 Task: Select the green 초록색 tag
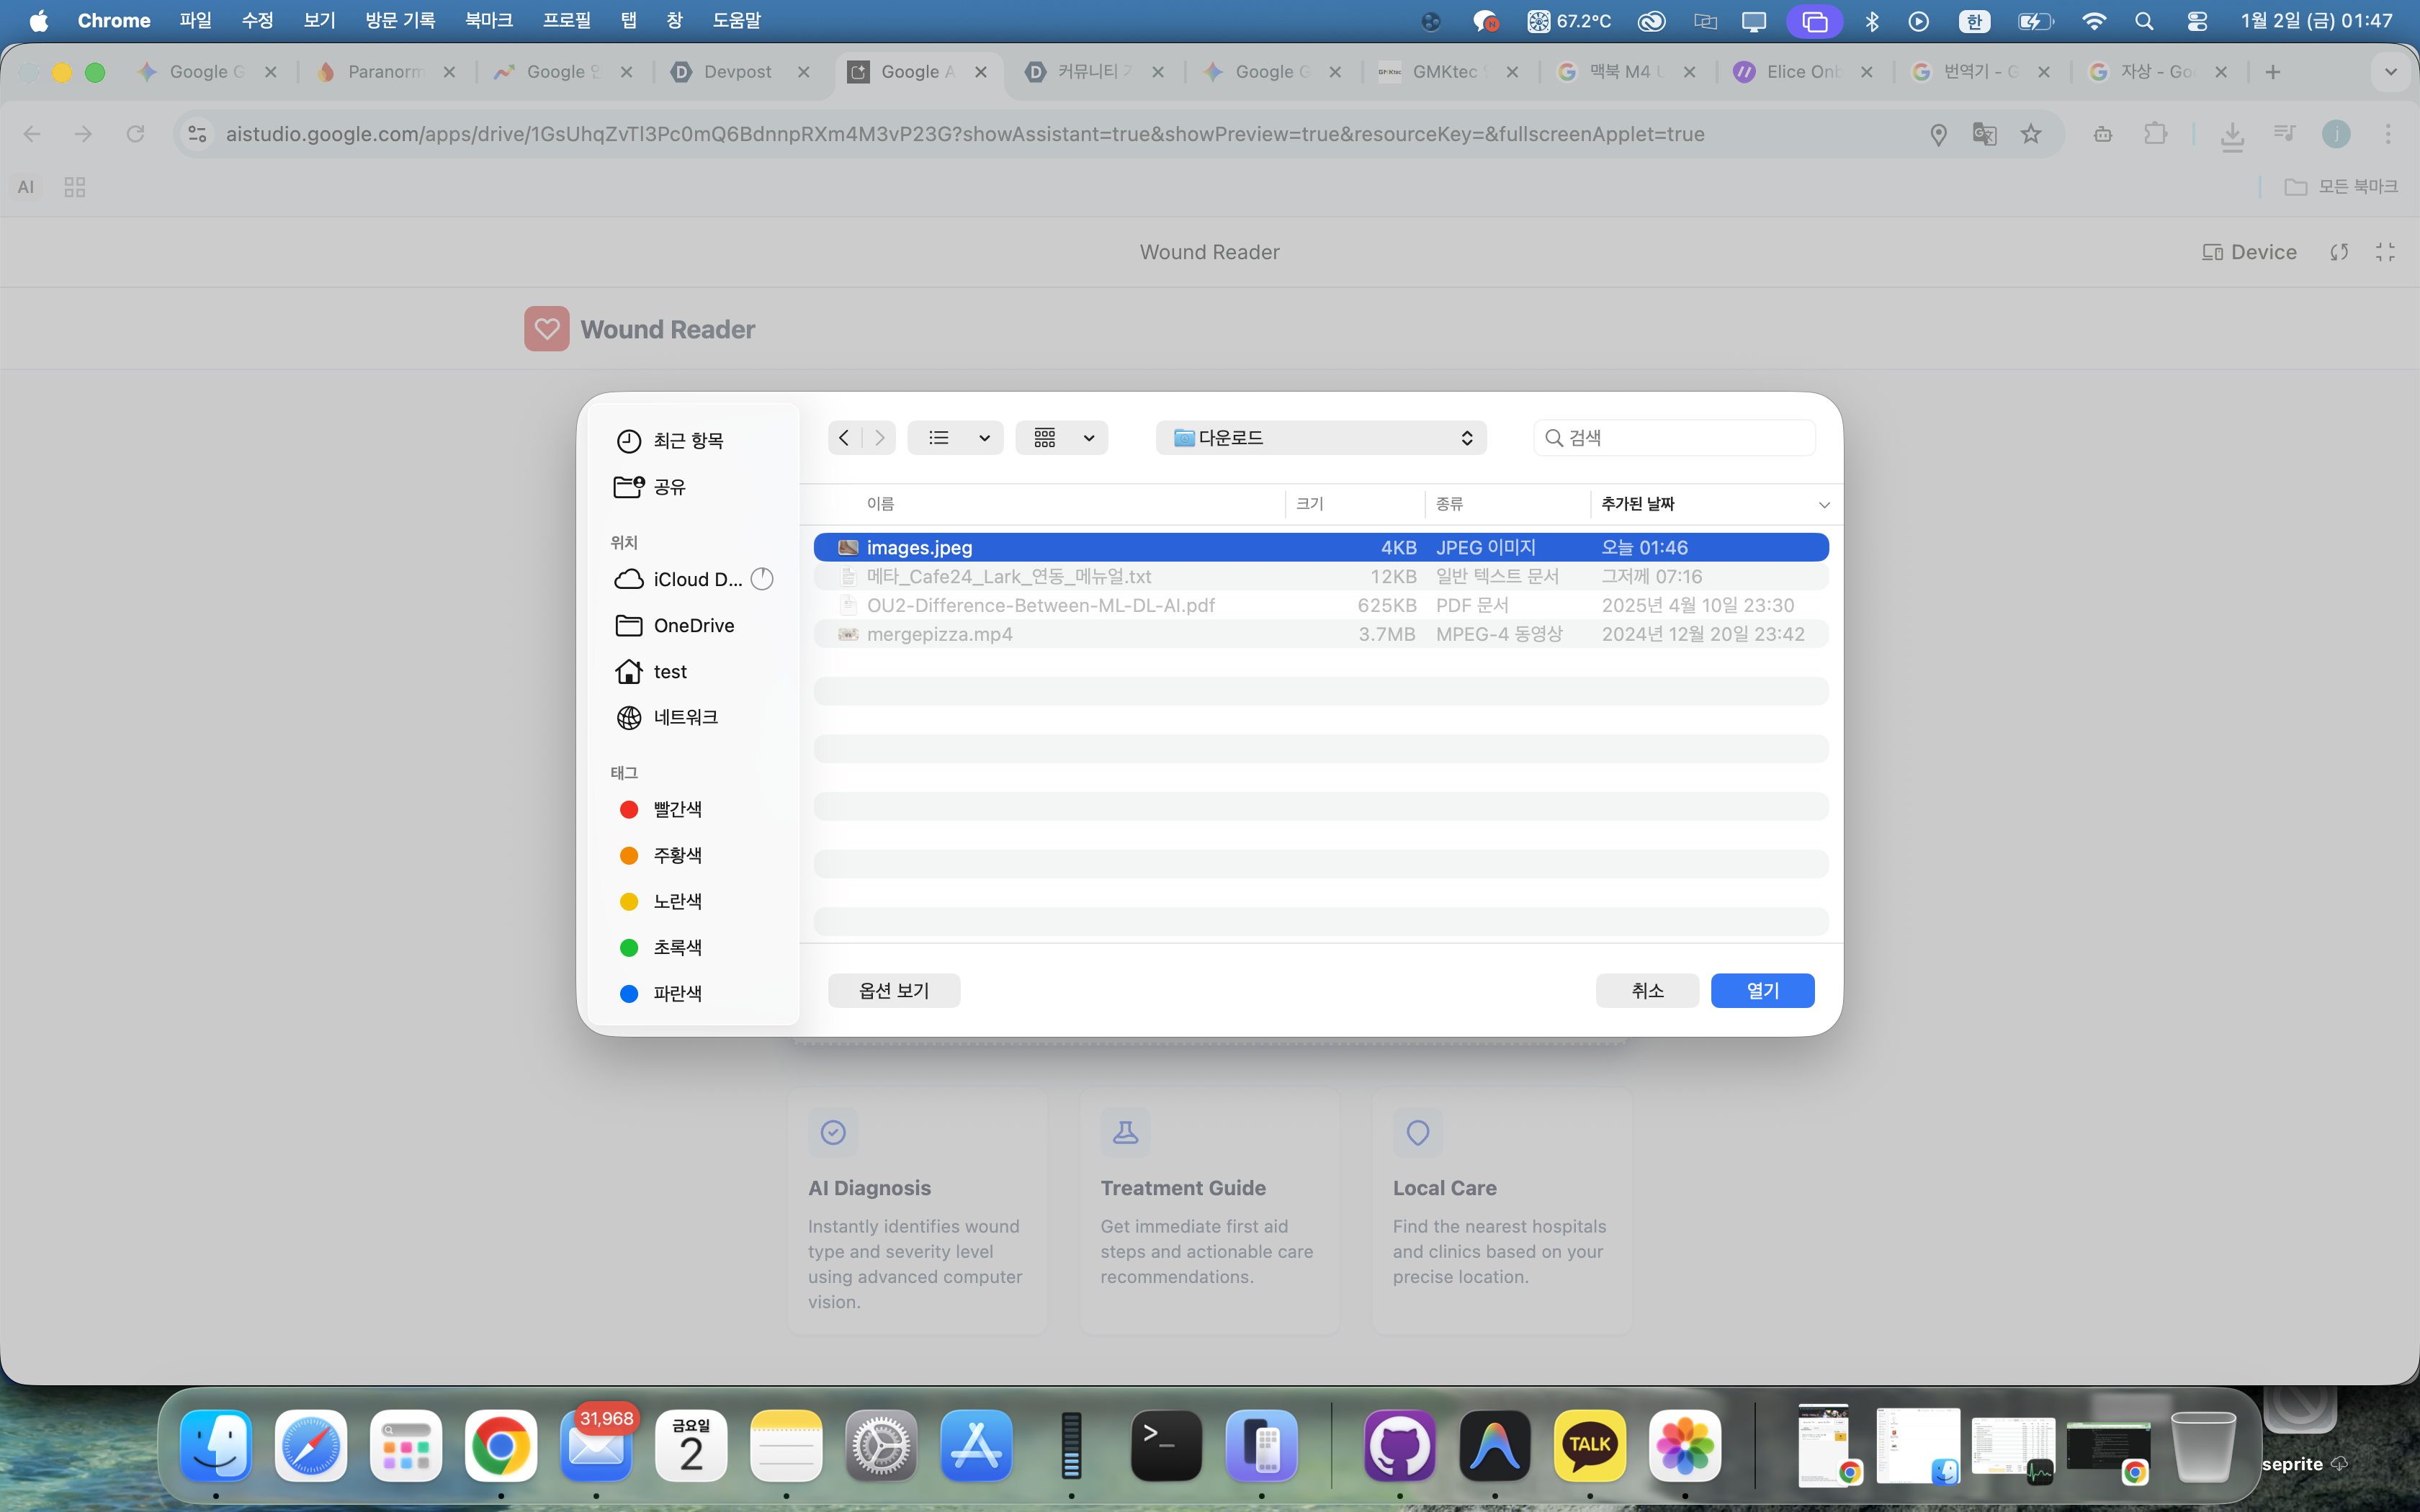677,947
